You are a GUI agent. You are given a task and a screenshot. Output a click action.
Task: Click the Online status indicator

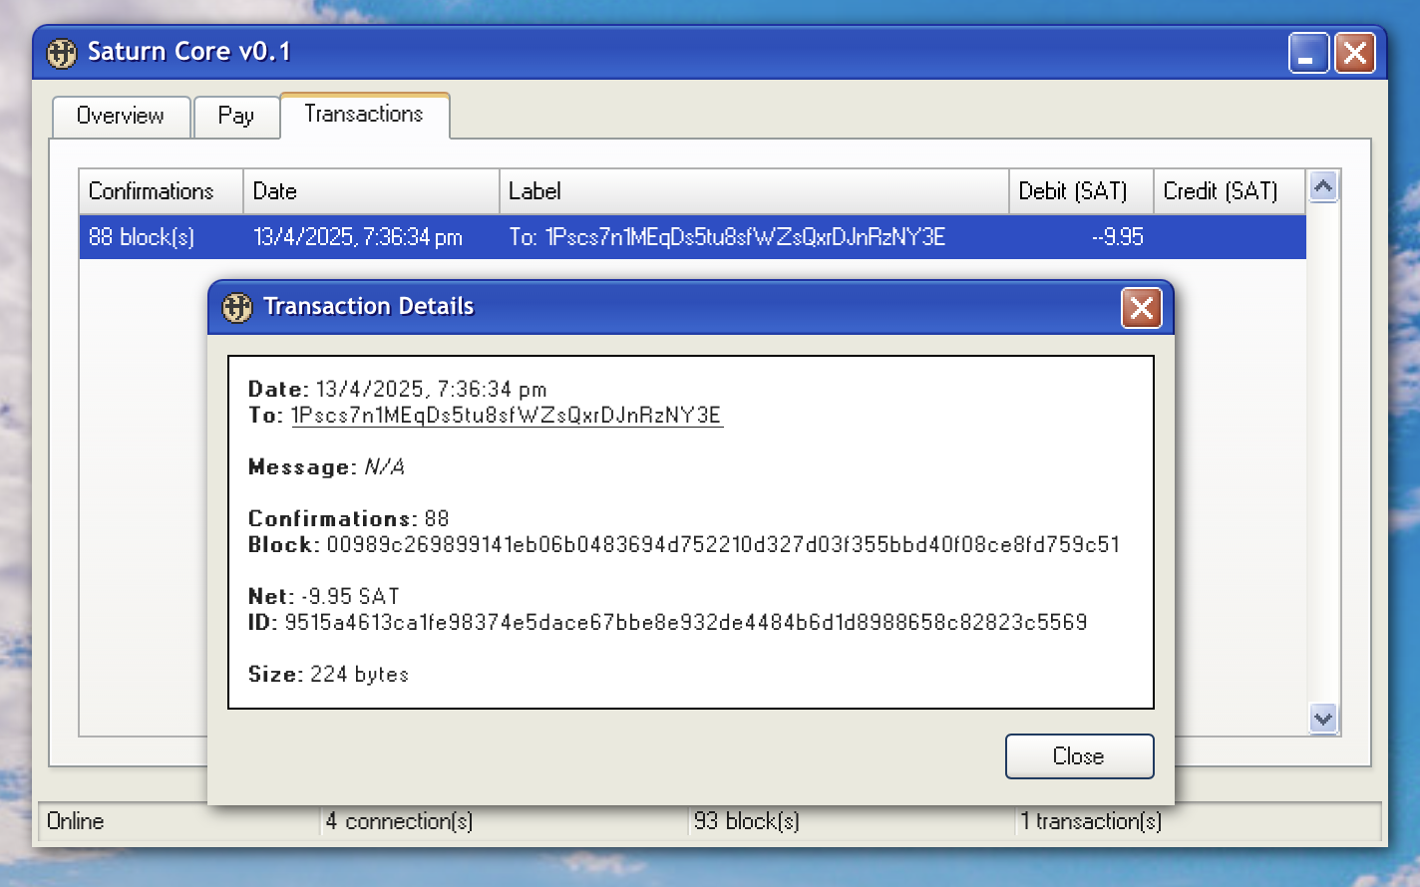76,821
